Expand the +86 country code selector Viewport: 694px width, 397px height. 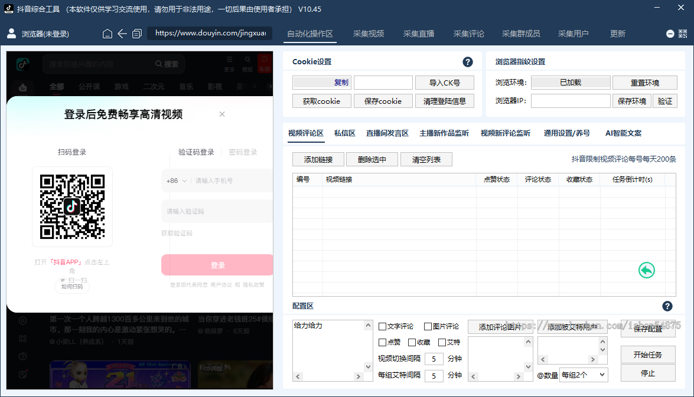pos(177,181)
